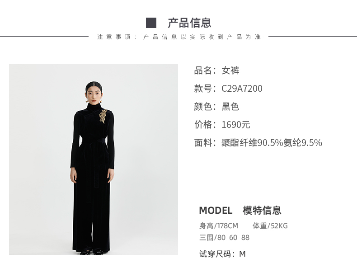
Task: Click the gold embroidered brooch on the garment
Action: coord(103,116)
